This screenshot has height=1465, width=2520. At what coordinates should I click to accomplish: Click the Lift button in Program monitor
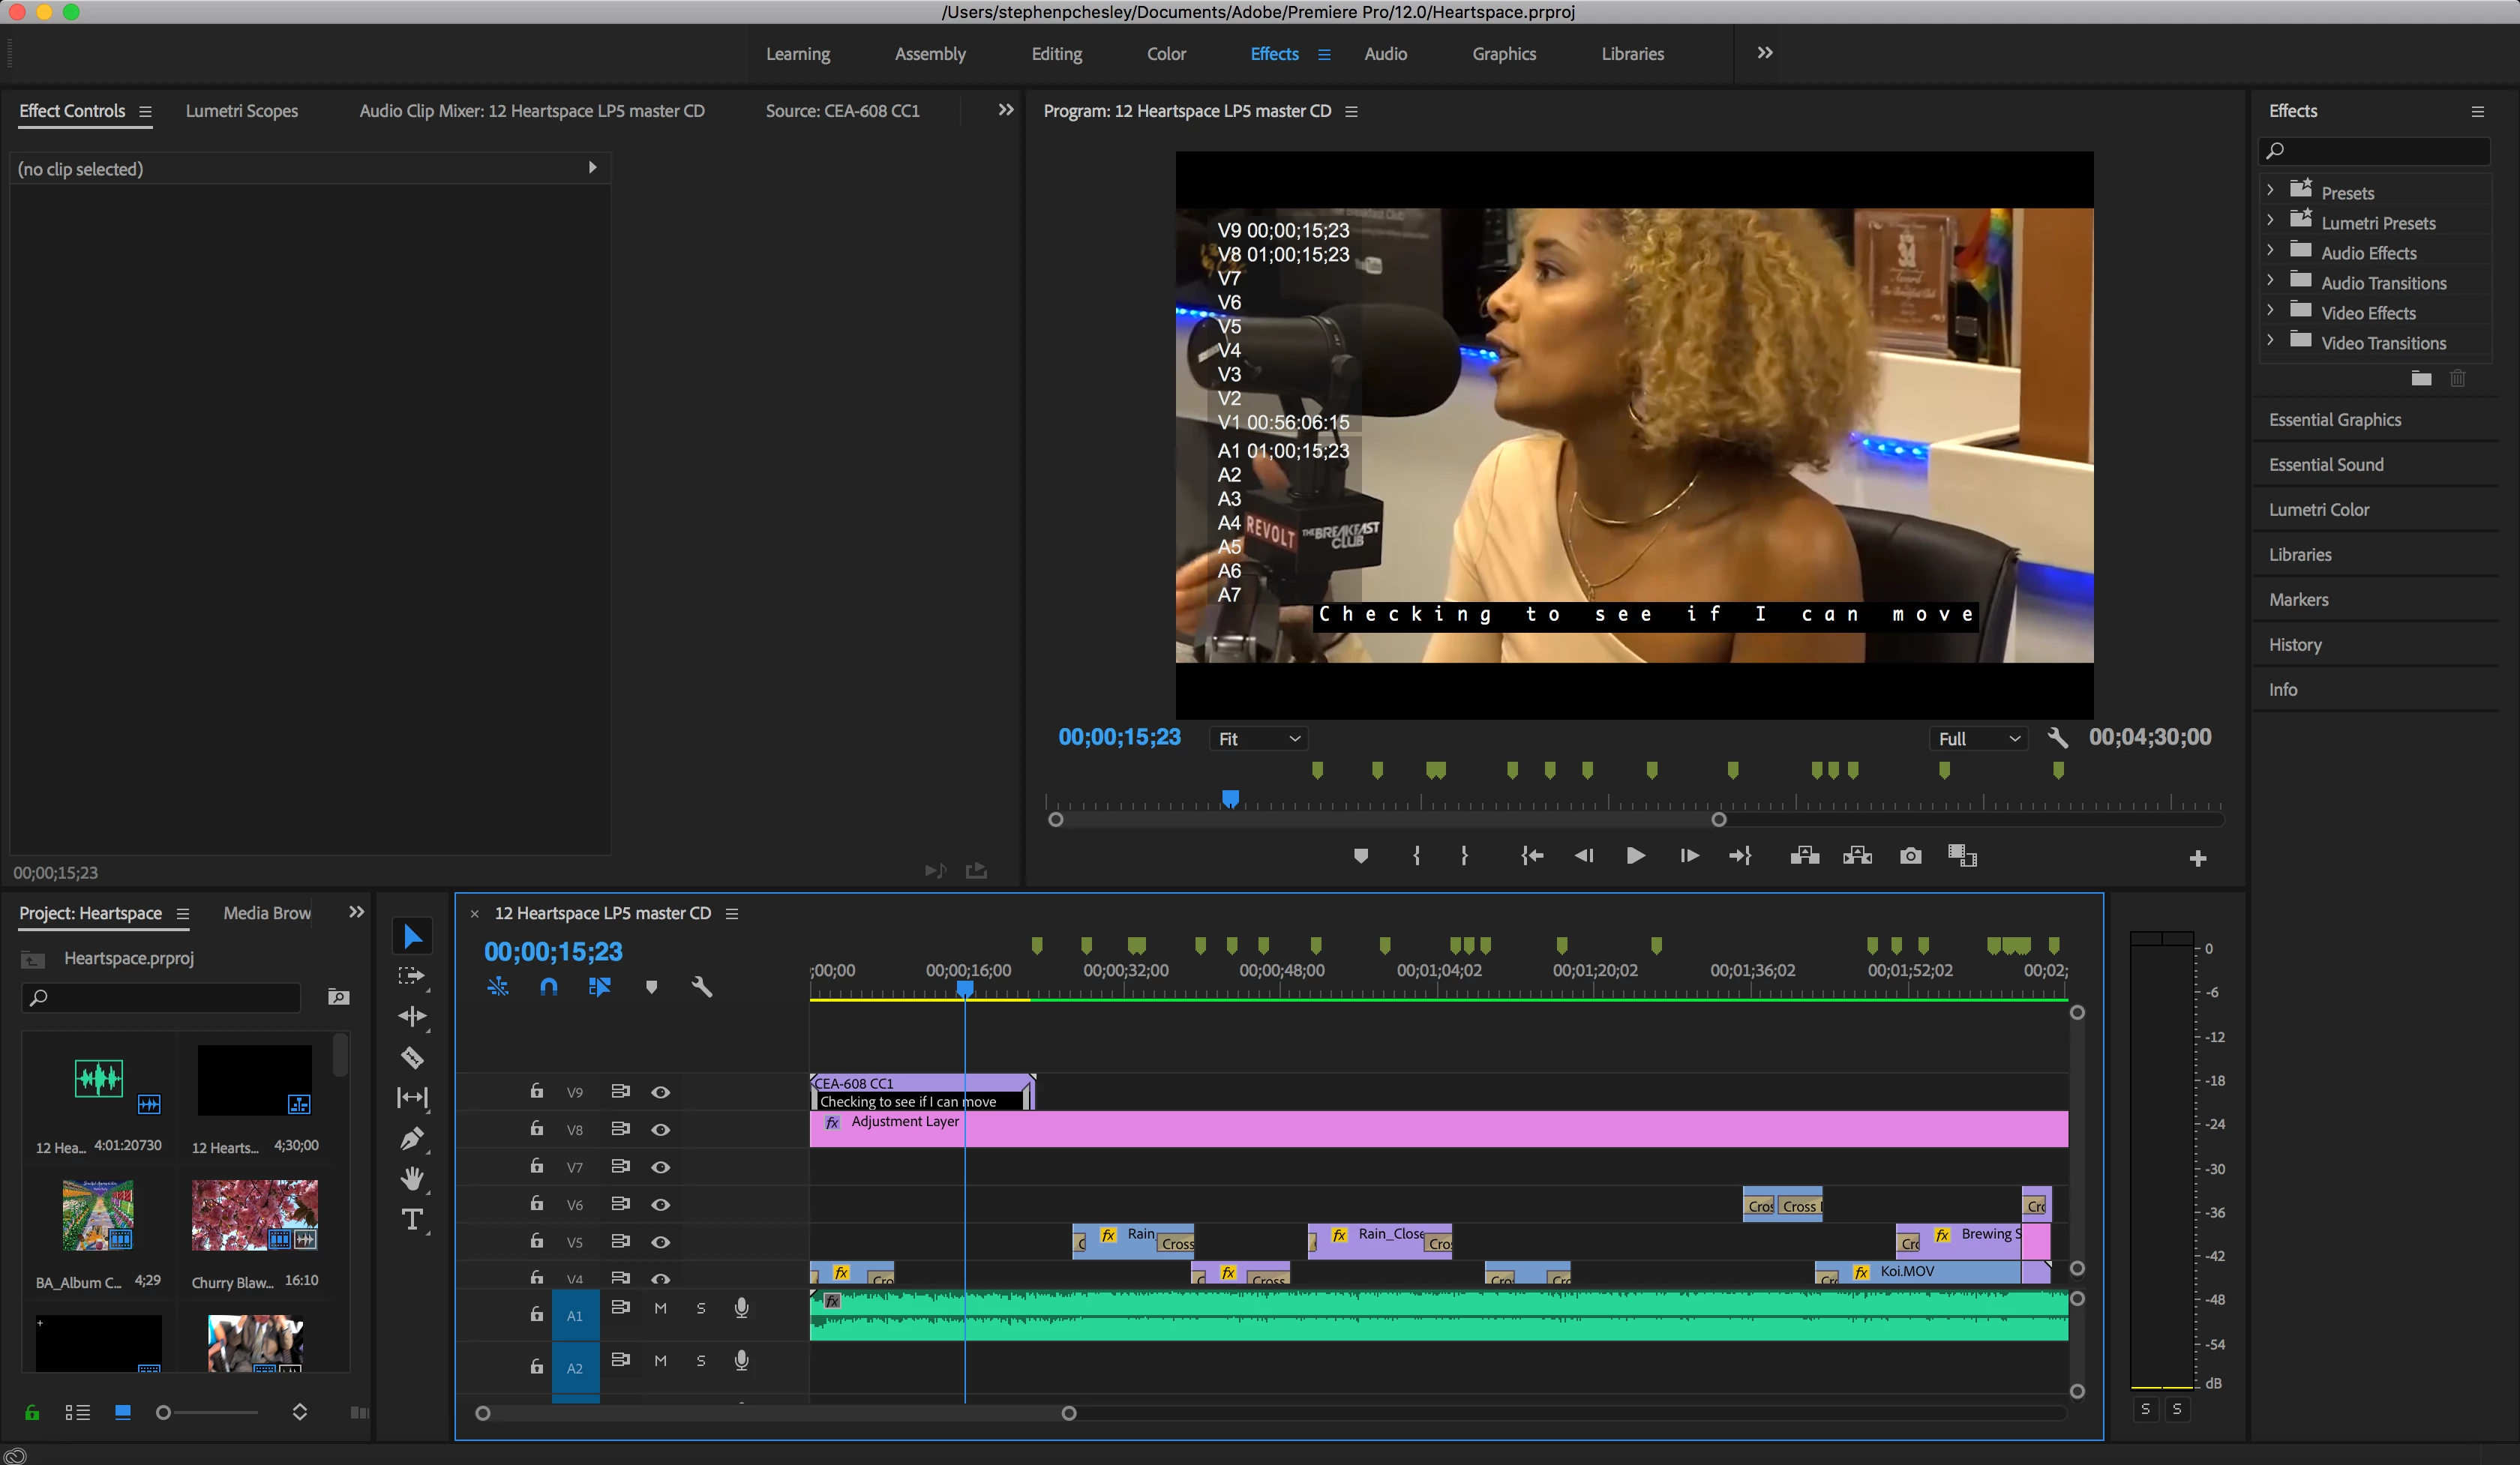(1804, 856)
